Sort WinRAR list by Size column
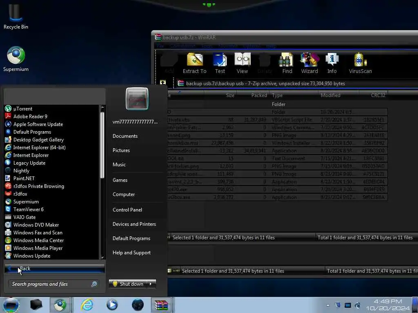Viewport: 418px width, 313px height. [x=220, y=95]
